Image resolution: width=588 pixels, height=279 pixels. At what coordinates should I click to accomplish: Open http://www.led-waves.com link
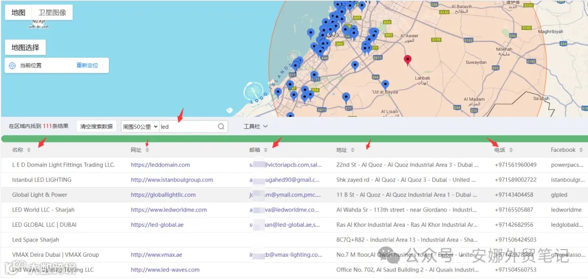tap(165, 270)
